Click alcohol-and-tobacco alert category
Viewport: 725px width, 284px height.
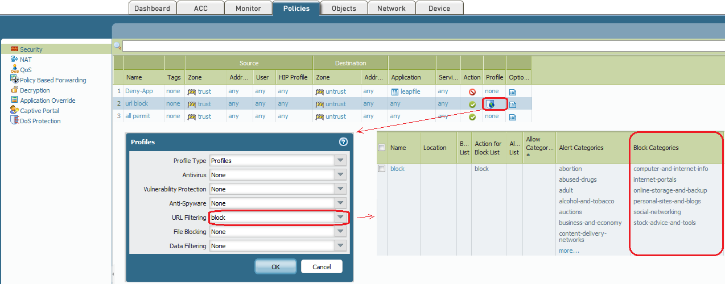[x=587, y=201]
